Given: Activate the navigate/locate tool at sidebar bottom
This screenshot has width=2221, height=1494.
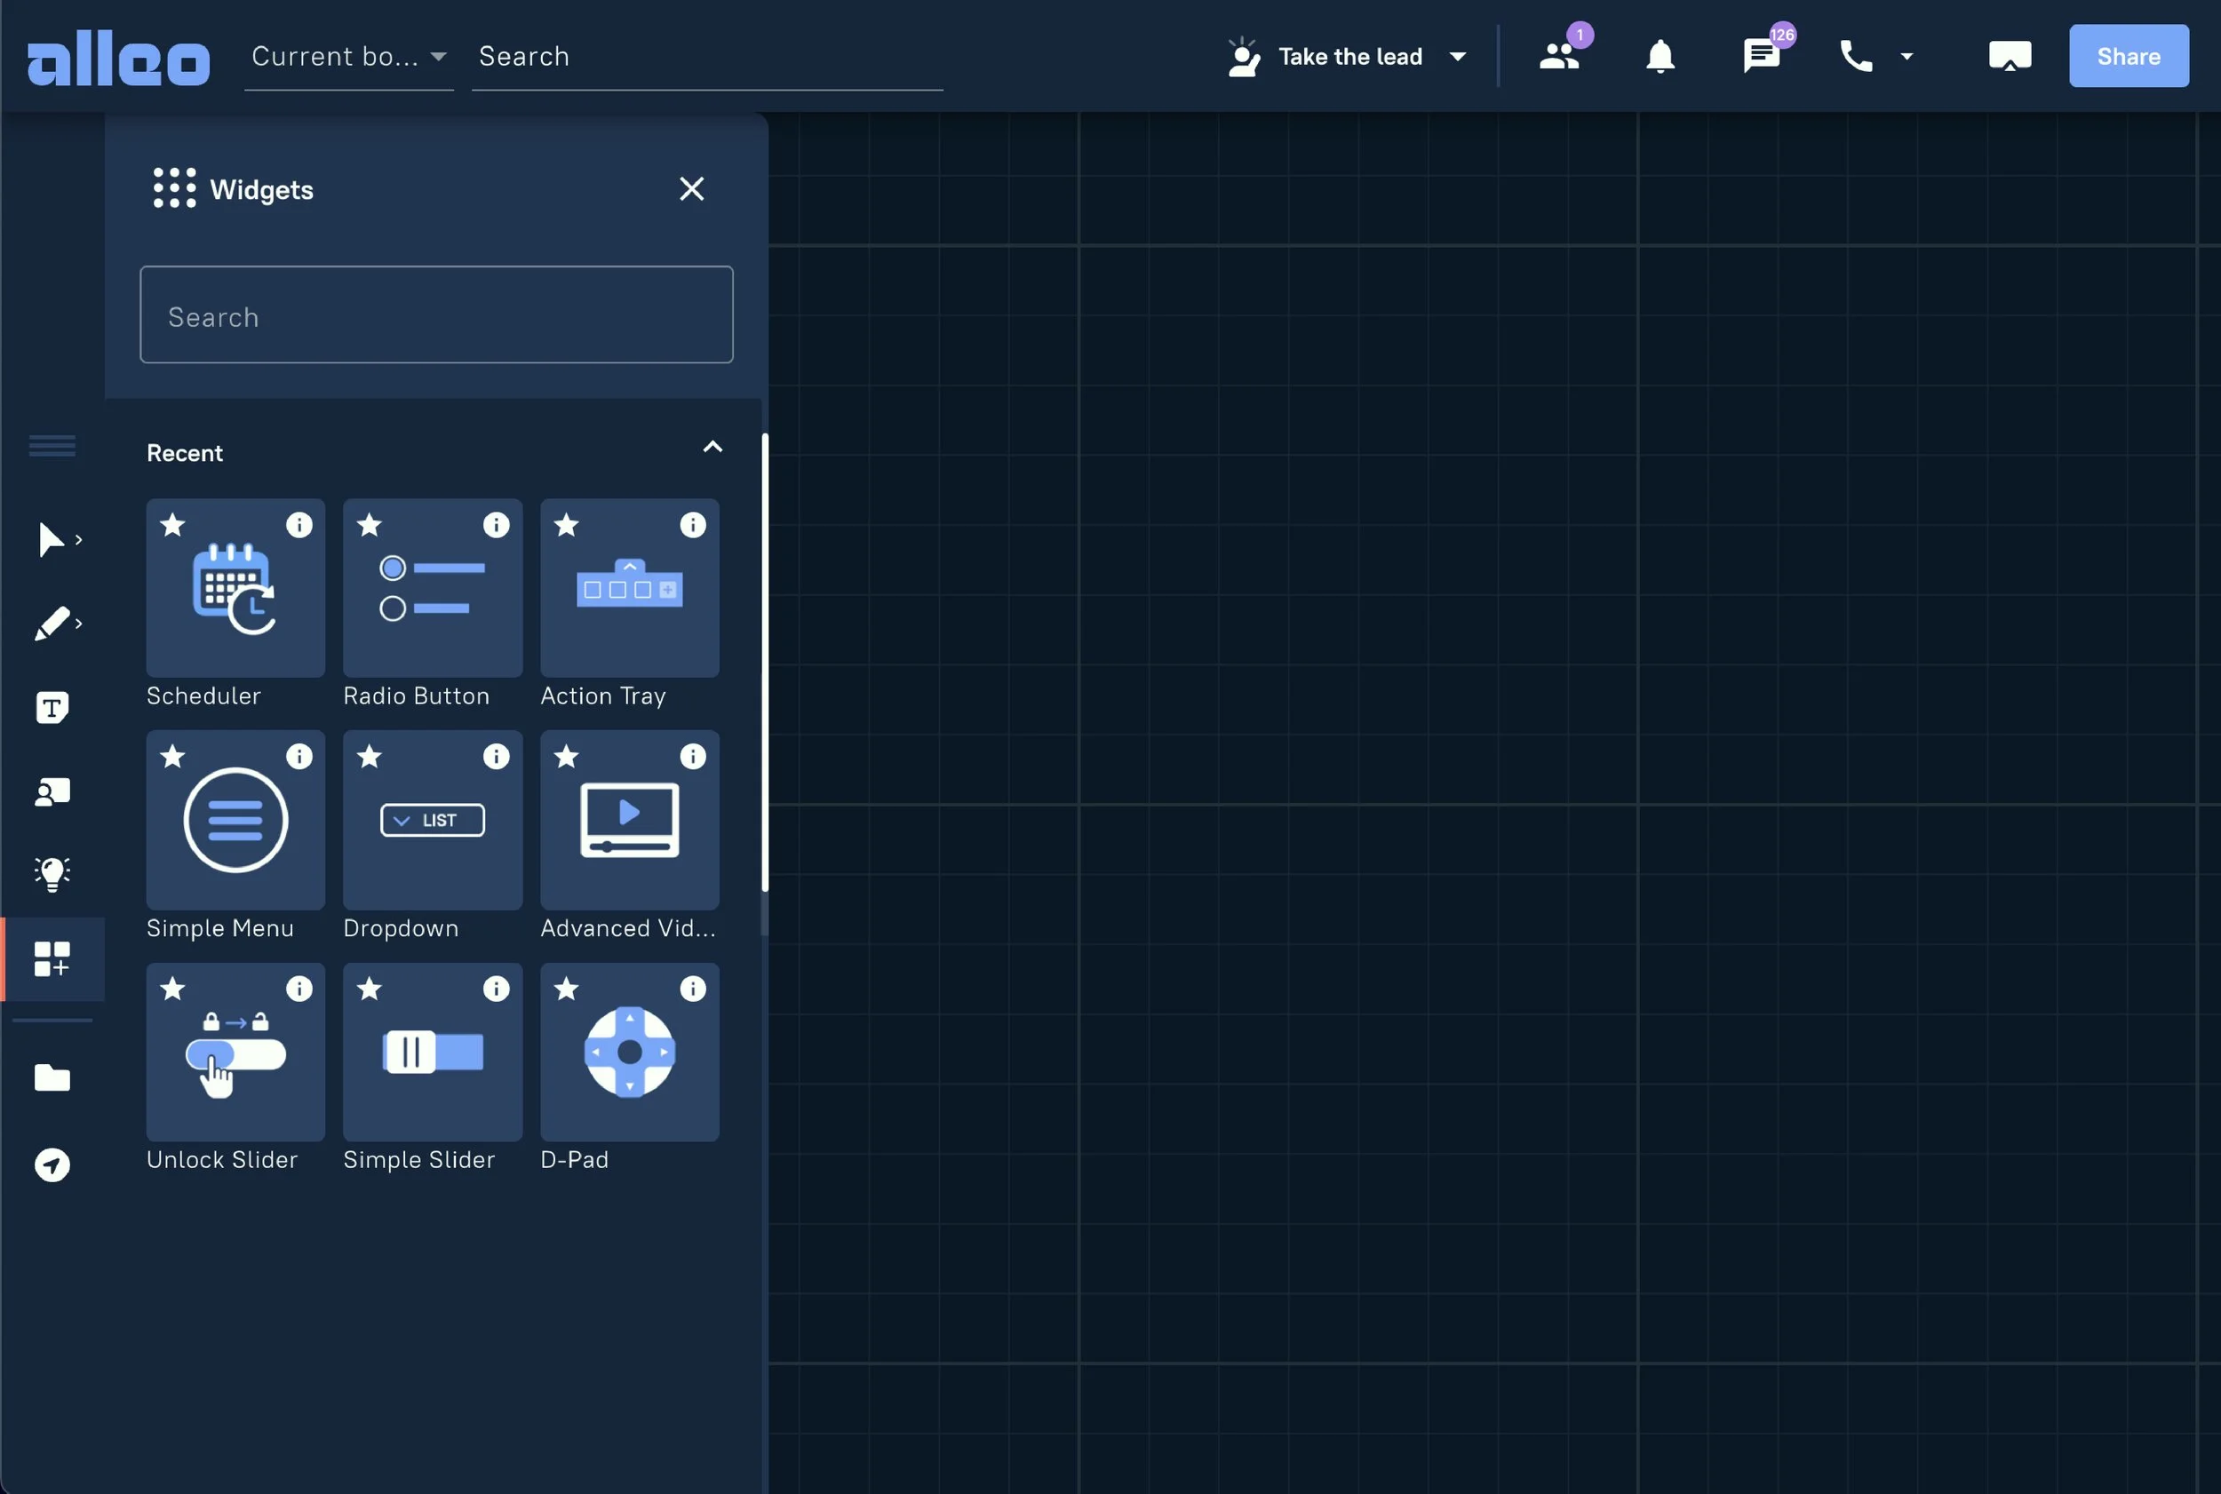Looking at the screenshot, I should (52, 1164).
